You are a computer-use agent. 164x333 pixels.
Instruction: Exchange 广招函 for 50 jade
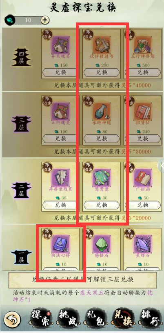(x=142, y=205)
